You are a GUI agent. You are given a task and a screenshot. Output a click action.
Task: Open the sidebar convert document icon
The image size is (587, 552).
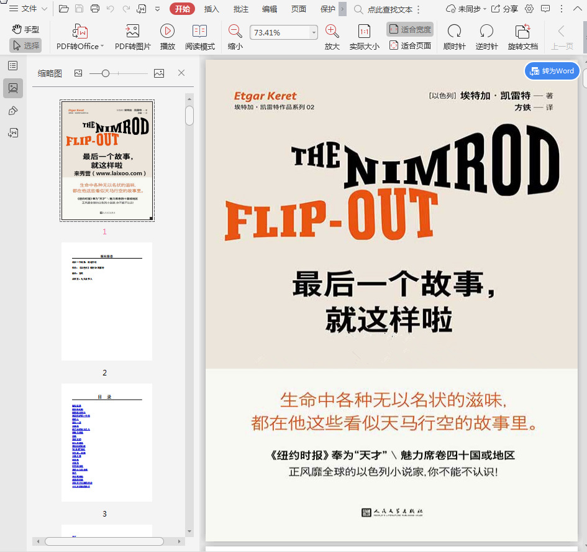click(x=12, y=132)
